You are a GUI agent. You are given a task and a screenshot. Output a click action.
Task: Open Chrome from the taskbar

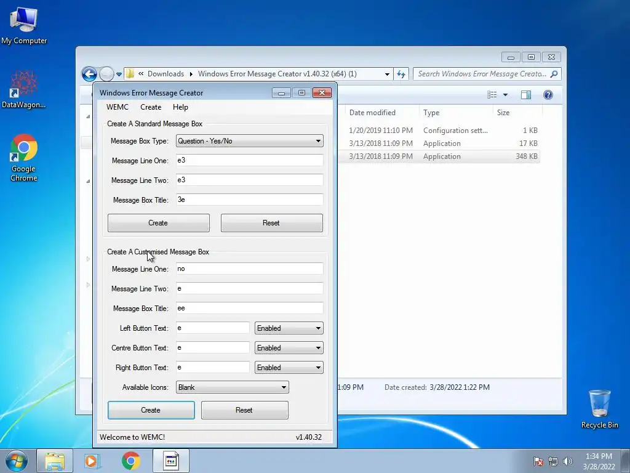coord(131,461)
